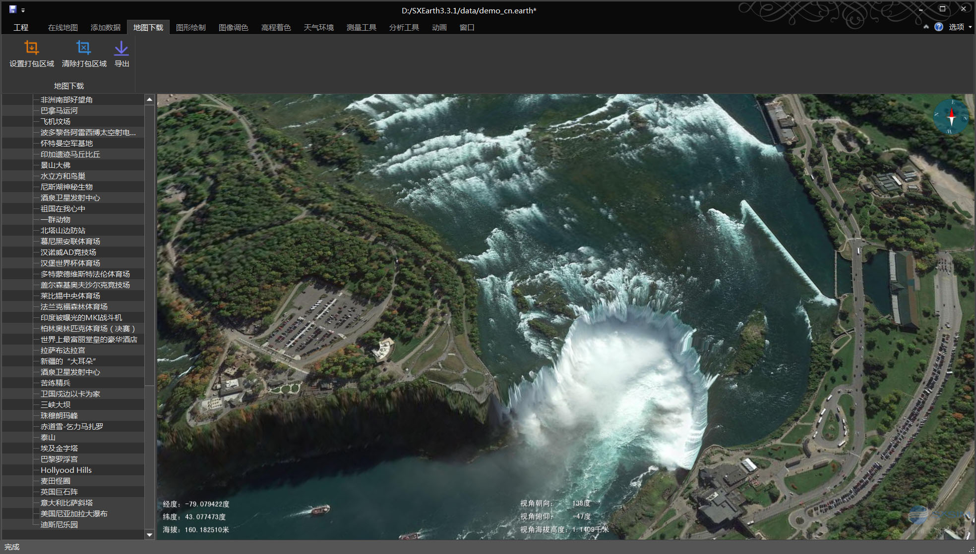The height and width of the screenshot is (554, 976).
Task: Click the 导出 download arrow icon
Action: (122, 48)
